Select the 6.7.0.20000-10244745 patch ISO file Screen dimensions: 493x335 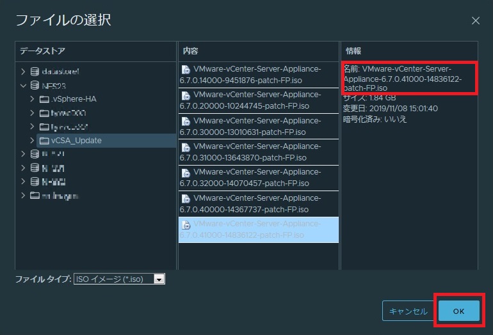click(x=259, y=100)
